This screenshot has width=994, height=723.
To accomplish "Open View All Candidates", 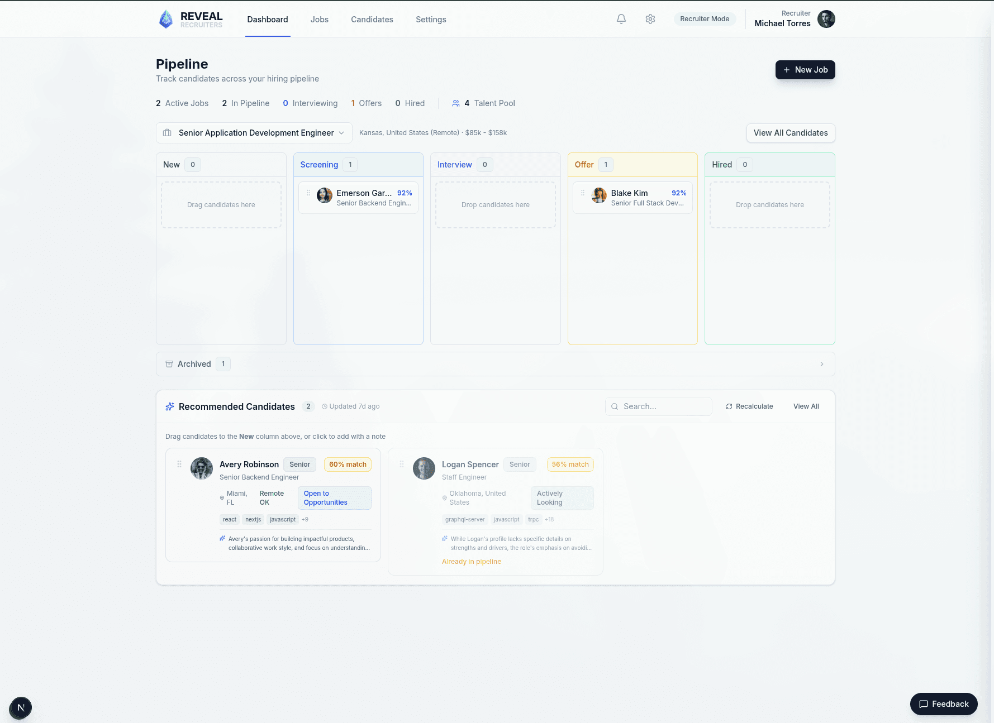I will coord(790,133).
